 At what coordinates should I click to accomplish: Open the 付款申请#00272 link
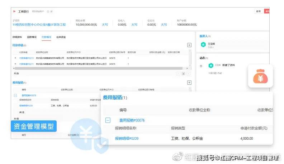[x=27, y=64]
